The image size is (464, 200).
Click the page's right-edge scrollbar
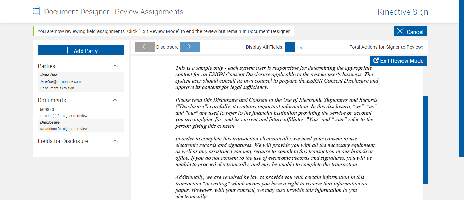461,78
